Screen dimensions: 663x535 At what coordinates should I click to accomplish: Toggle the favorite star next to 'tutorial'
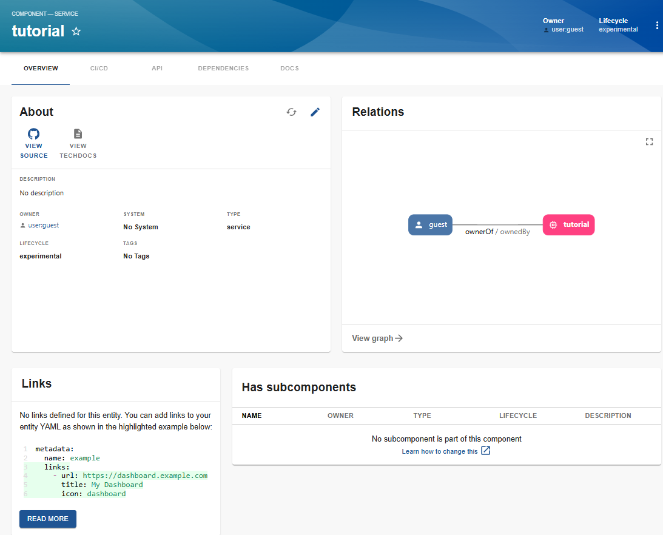(76, 30)
